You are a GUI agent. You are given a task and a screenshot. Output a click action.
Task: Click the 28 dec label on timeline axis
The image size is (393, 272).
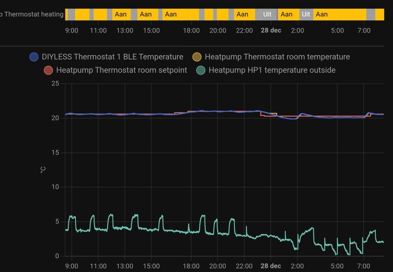click(271, 30)
